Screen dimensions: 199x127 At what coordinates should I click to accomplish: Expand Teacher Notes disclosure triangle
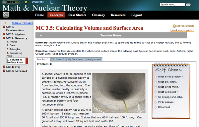pos(41,35)
